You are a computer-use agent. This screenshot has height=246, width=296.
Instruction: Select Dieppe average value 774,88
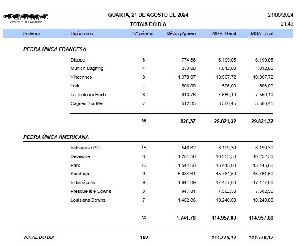point(188,60)
